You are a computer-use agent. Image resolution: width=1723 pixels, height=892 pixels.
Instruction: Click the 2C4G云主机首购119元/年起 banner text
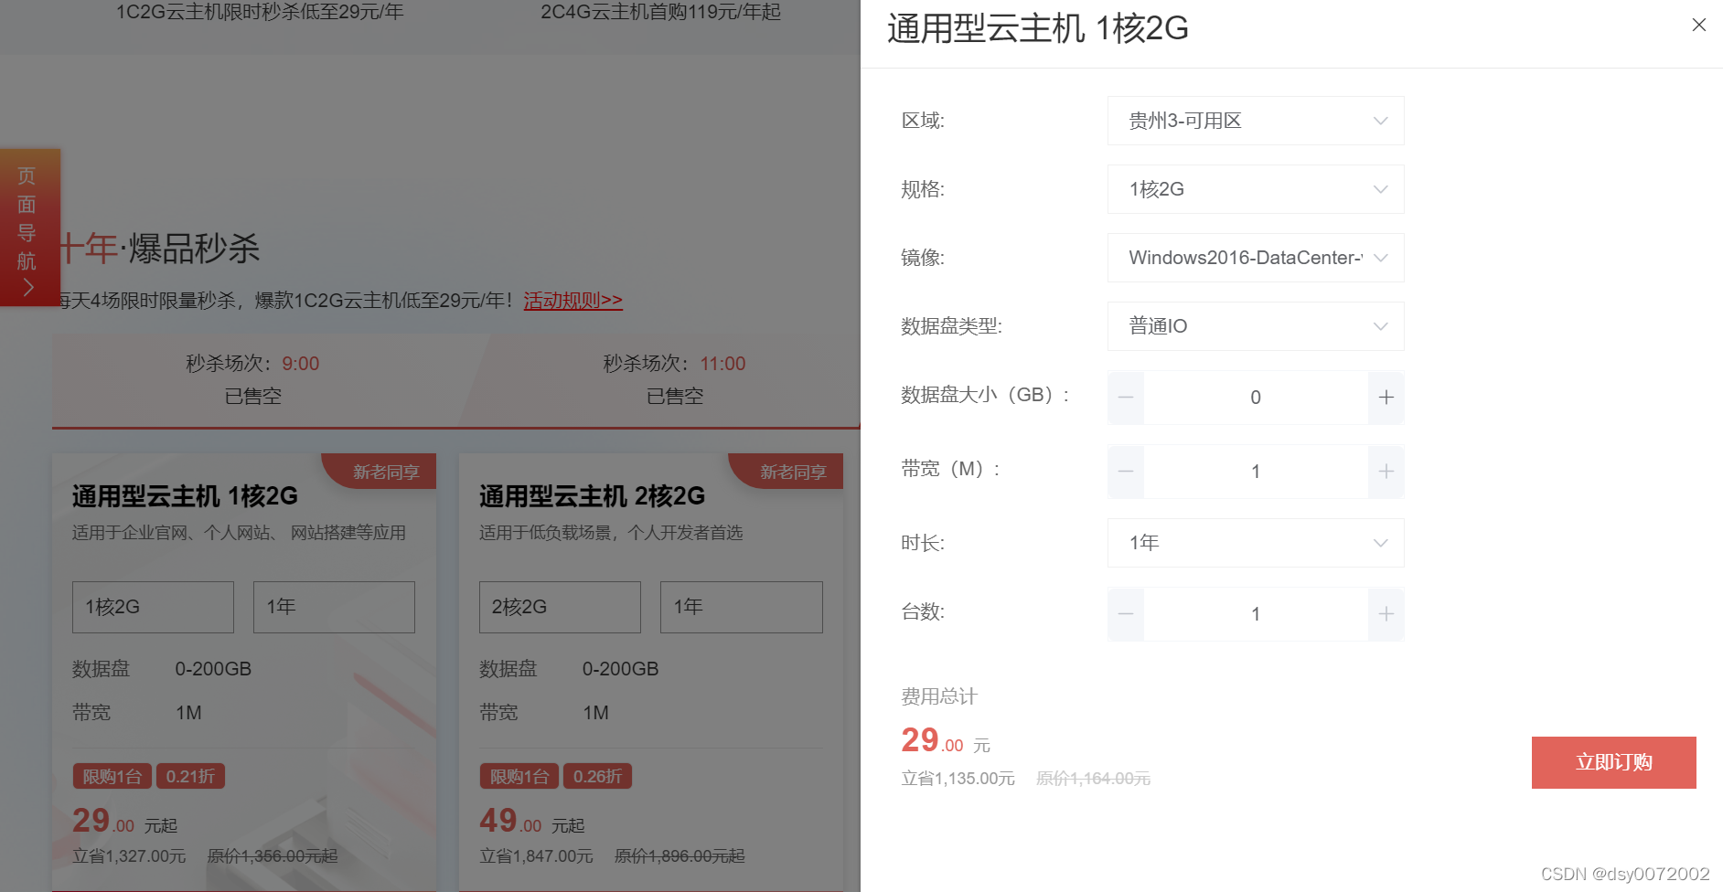click(660, 12)
